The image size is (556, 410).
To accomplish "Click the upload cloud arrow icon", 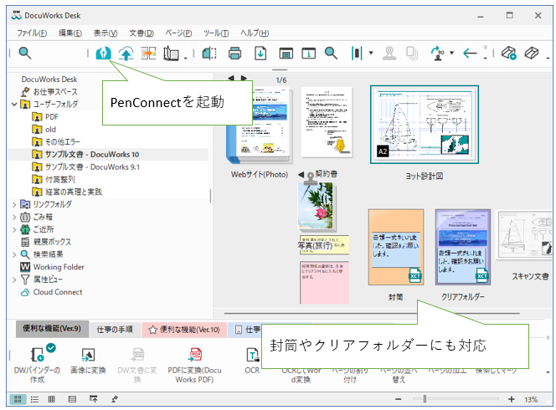I will tap(126, 54).
